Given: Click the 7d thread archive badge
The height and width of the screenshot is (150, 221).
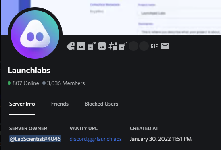Looking at the screenshot, I should 123,46.
